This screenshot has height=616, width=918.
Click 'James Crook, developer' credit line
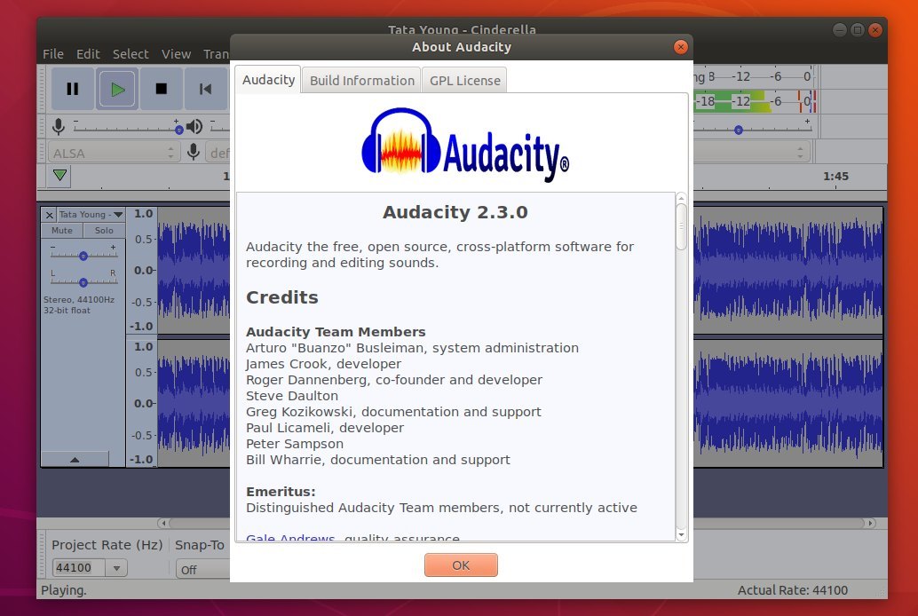click(323, 364)
